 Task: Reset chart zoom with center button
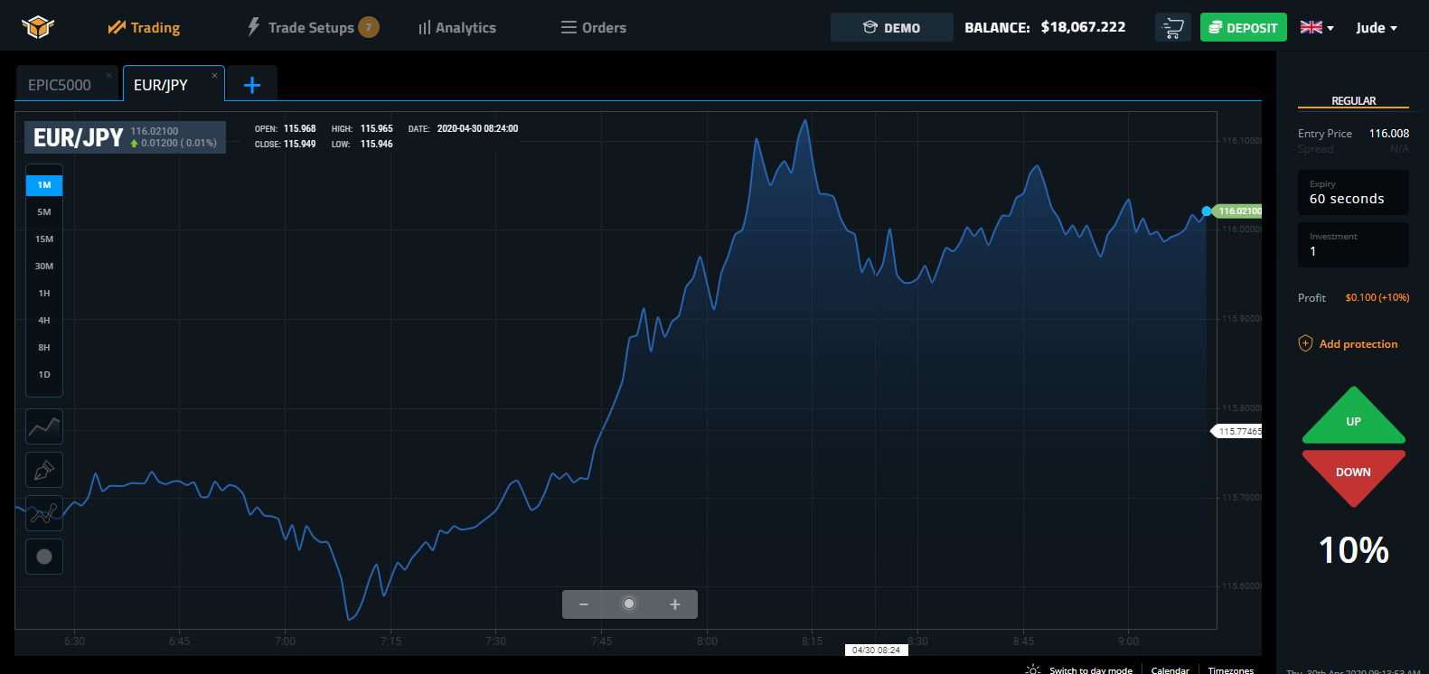pos(629,604)
